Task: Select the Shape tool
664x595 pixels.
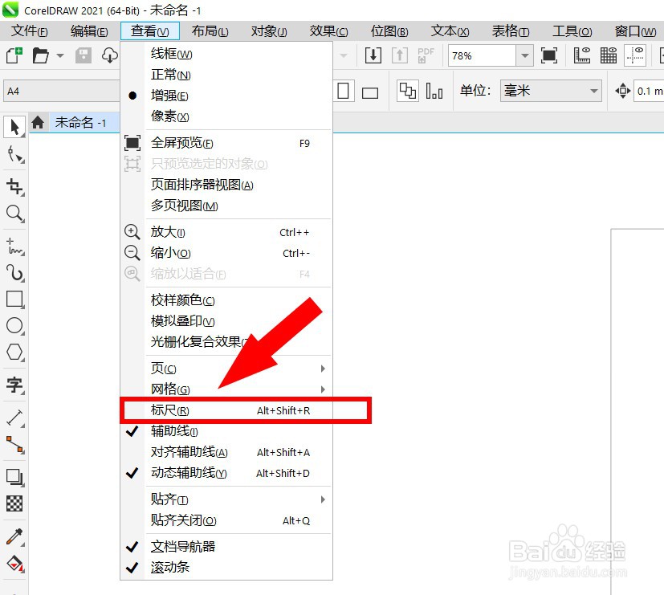Action: click(x=14, y=154)
